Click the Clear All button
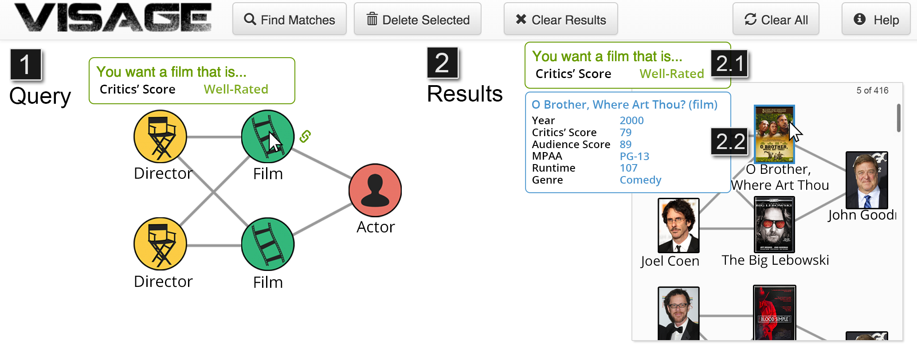 click(x=776, y=20)
